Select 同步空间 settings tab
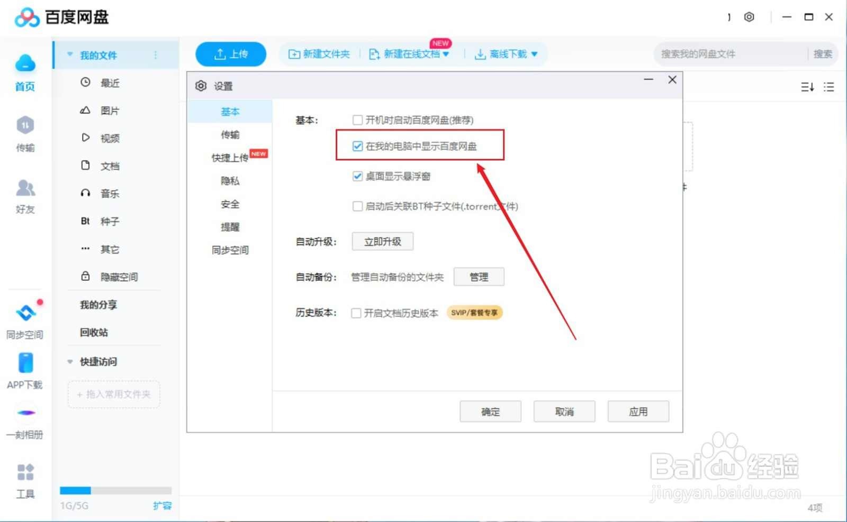847x522 pixels. point(230,250)
